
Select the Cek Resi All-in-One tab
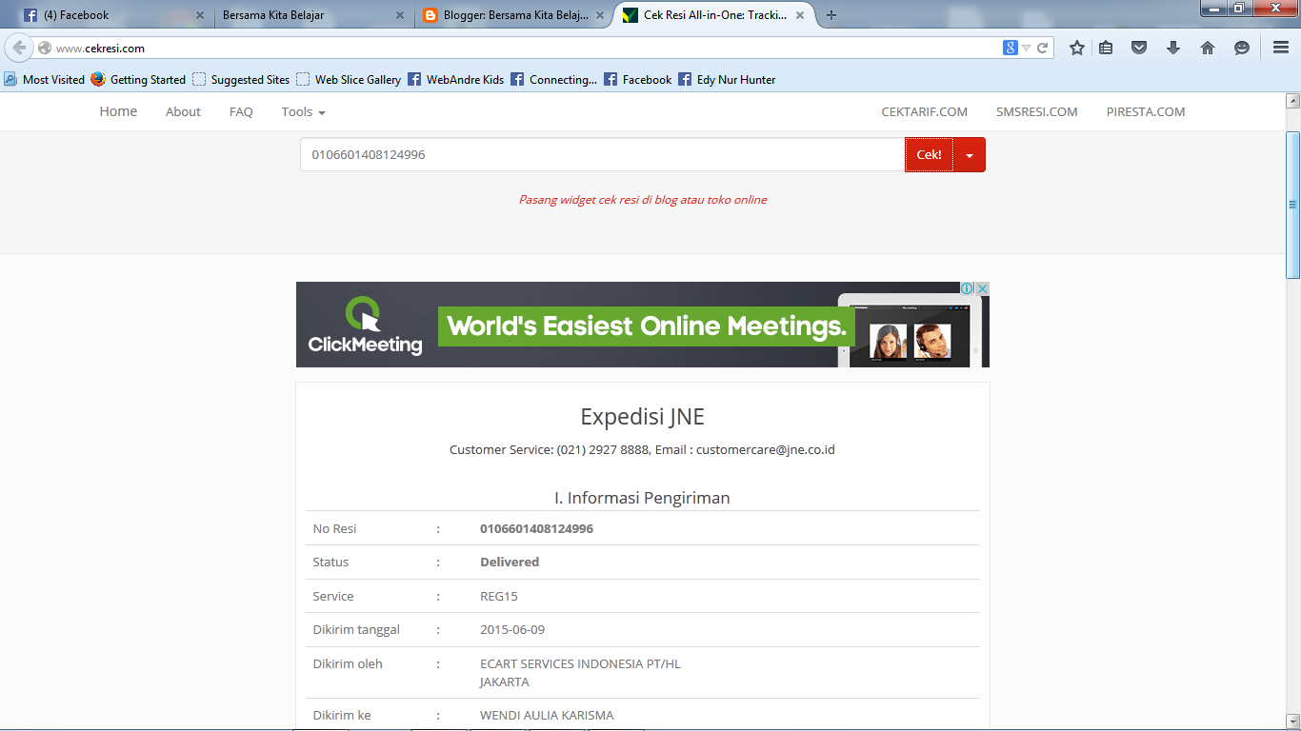(714, 15)
